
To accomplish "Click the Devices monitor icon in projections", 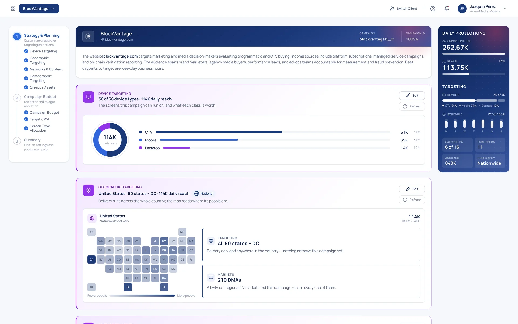I will [x=444, y=95].
